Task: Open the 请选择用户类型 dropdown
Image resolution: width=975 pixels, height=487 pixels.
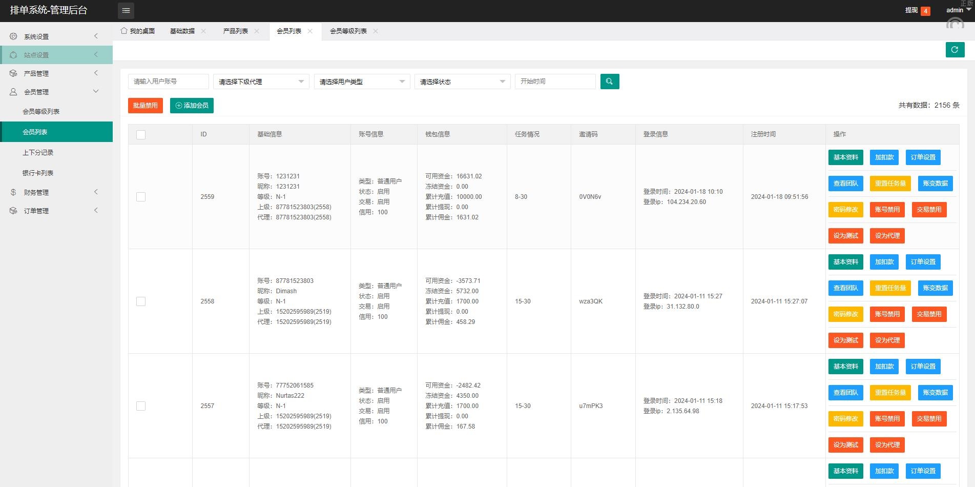Action: click(362, 82)
